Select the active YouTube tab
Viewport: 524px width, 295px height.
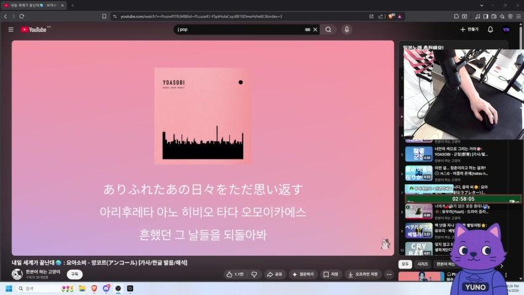(33, 6)
